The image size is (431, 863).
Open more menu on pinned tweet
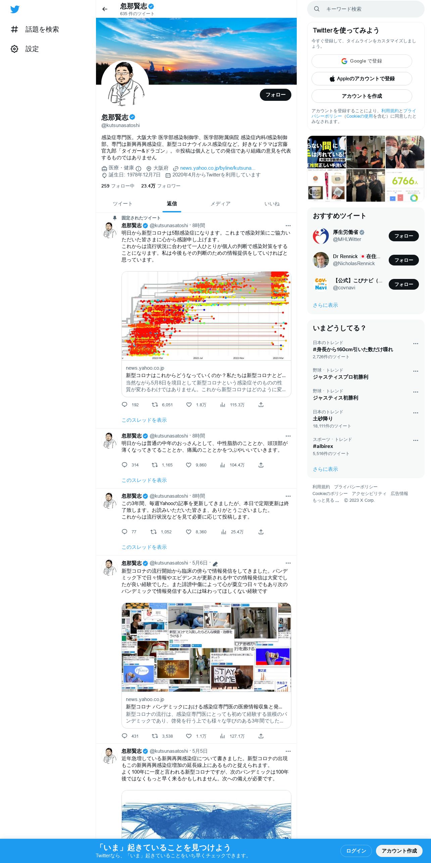288,225
